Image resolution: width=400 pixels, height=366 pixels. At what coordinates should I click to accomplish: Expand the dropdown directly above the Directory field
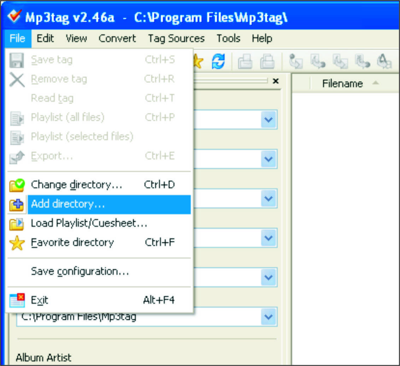[269, 277]
